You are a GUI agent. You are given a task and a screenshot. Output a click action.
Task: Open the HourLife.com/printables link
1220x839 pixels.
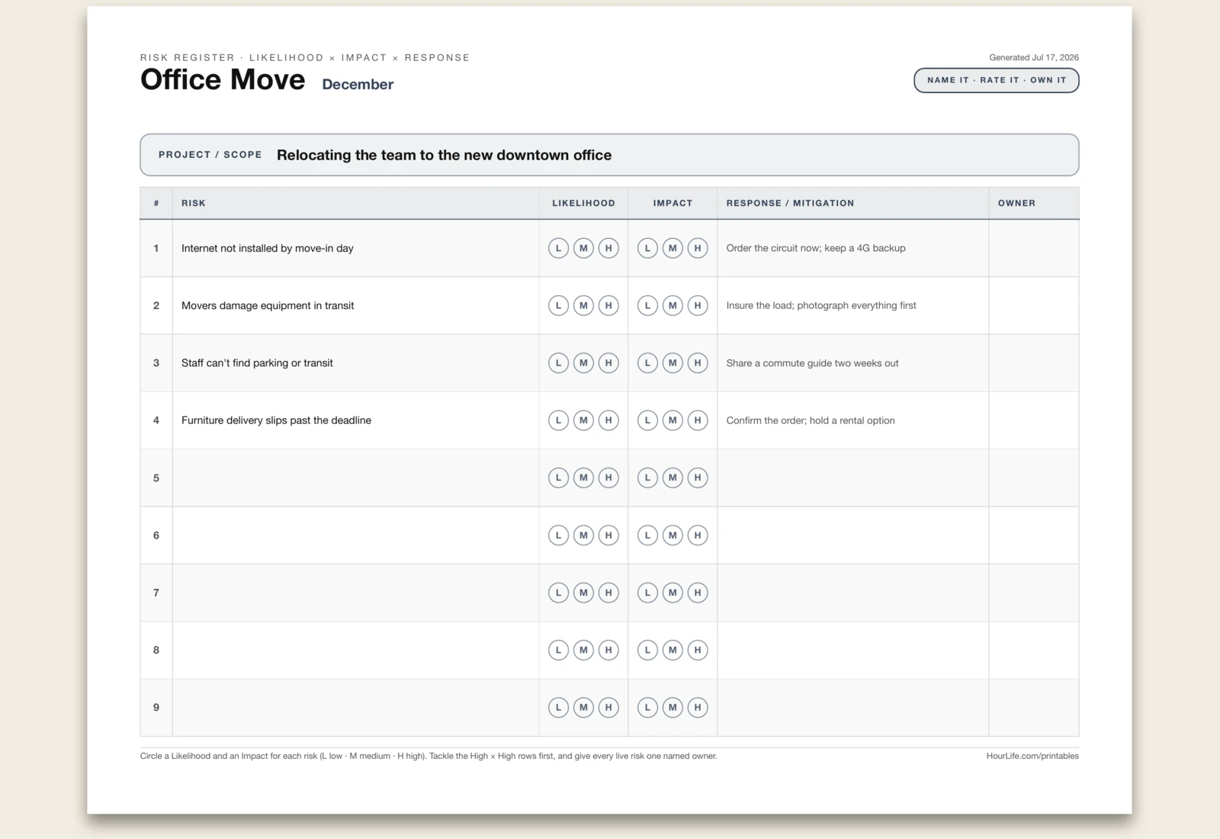(x=1032, y=756)
